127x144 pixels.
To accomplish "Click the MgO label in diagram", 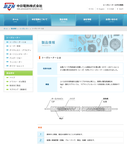I will [x=61, y=118].
